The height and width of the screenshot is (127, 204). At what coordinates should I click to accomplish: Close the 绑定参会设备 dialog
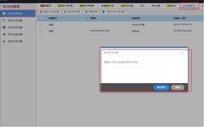pyautogui.click(x=182, y=53)
